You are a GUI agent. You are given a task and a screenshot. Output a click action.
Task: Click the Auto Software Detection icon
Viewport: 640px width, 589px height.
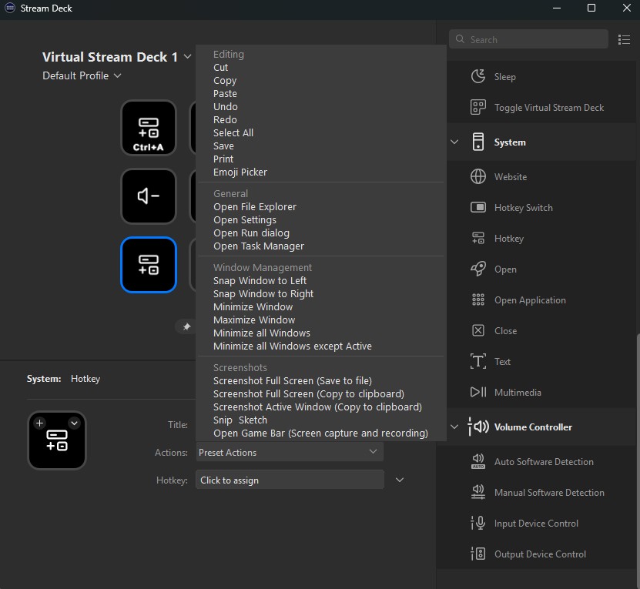[478, 462]
